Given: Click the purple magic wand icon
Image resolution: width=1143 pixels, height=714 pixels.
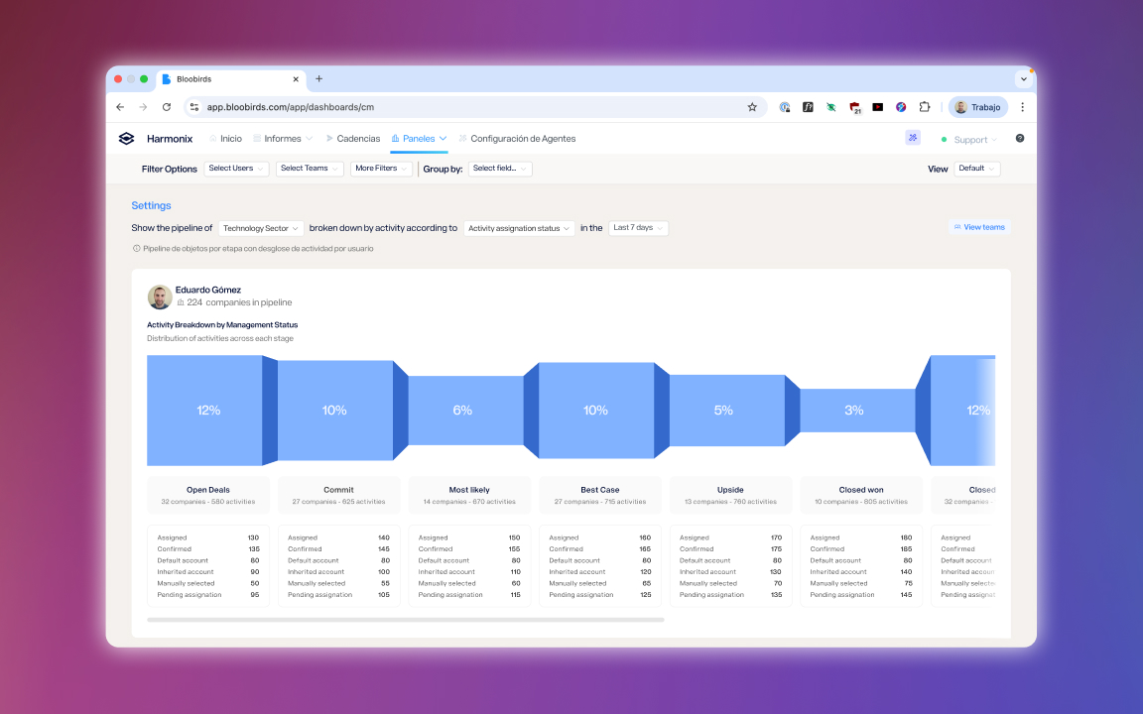Looking at the screenshot, I should pos(913,138).
